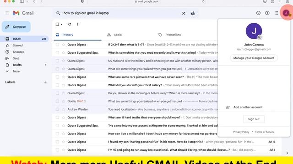
Task: Select checkbox for Andrew Warden email
Action: coord(57,109)
